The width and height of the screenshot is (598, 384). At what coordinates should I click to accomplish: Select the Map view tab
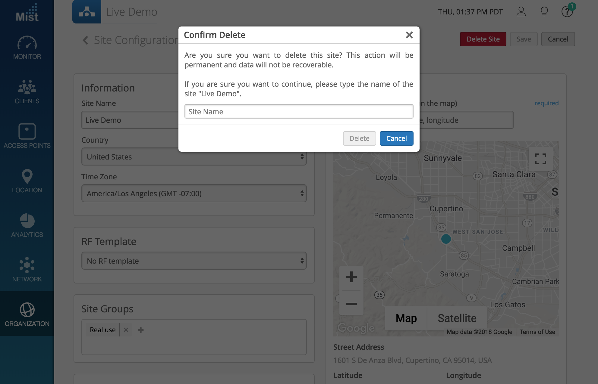[x=406, y=318]
